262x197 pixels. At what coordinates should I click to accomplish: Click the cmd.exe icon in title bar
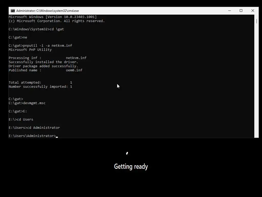click(x=13, y=11)
